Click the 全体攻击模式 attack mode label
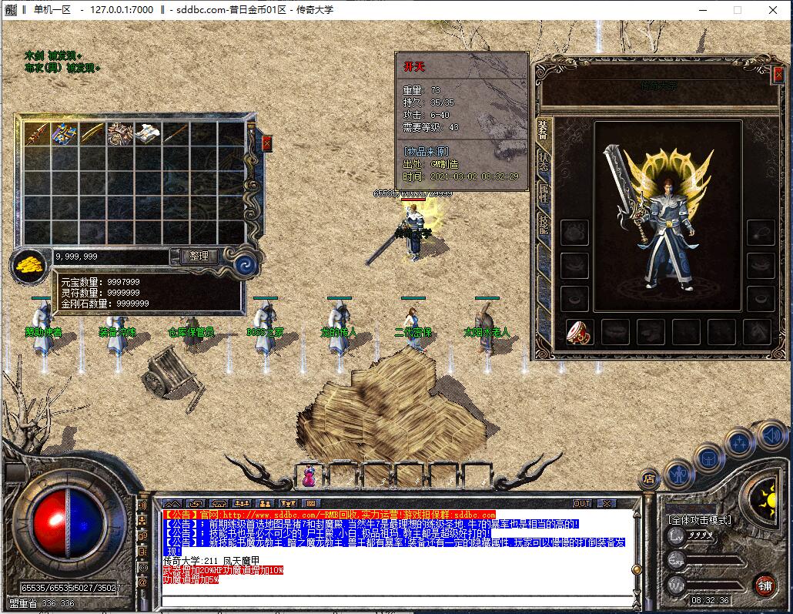 (699, 520)
